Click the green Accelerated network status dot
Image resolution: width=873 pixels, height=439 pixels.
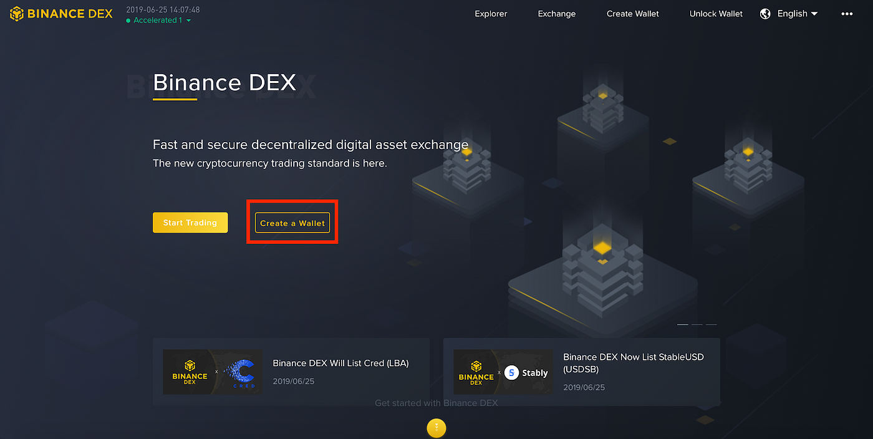(x=129, y=20)
